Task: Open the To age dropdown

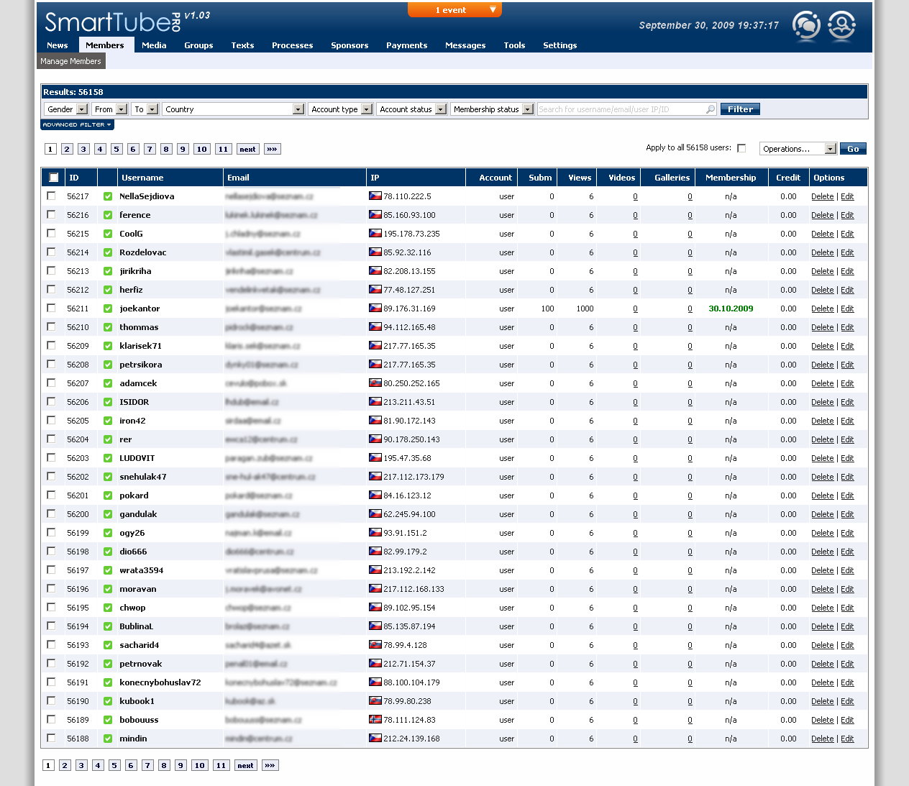Action: (x=145, y=109)
